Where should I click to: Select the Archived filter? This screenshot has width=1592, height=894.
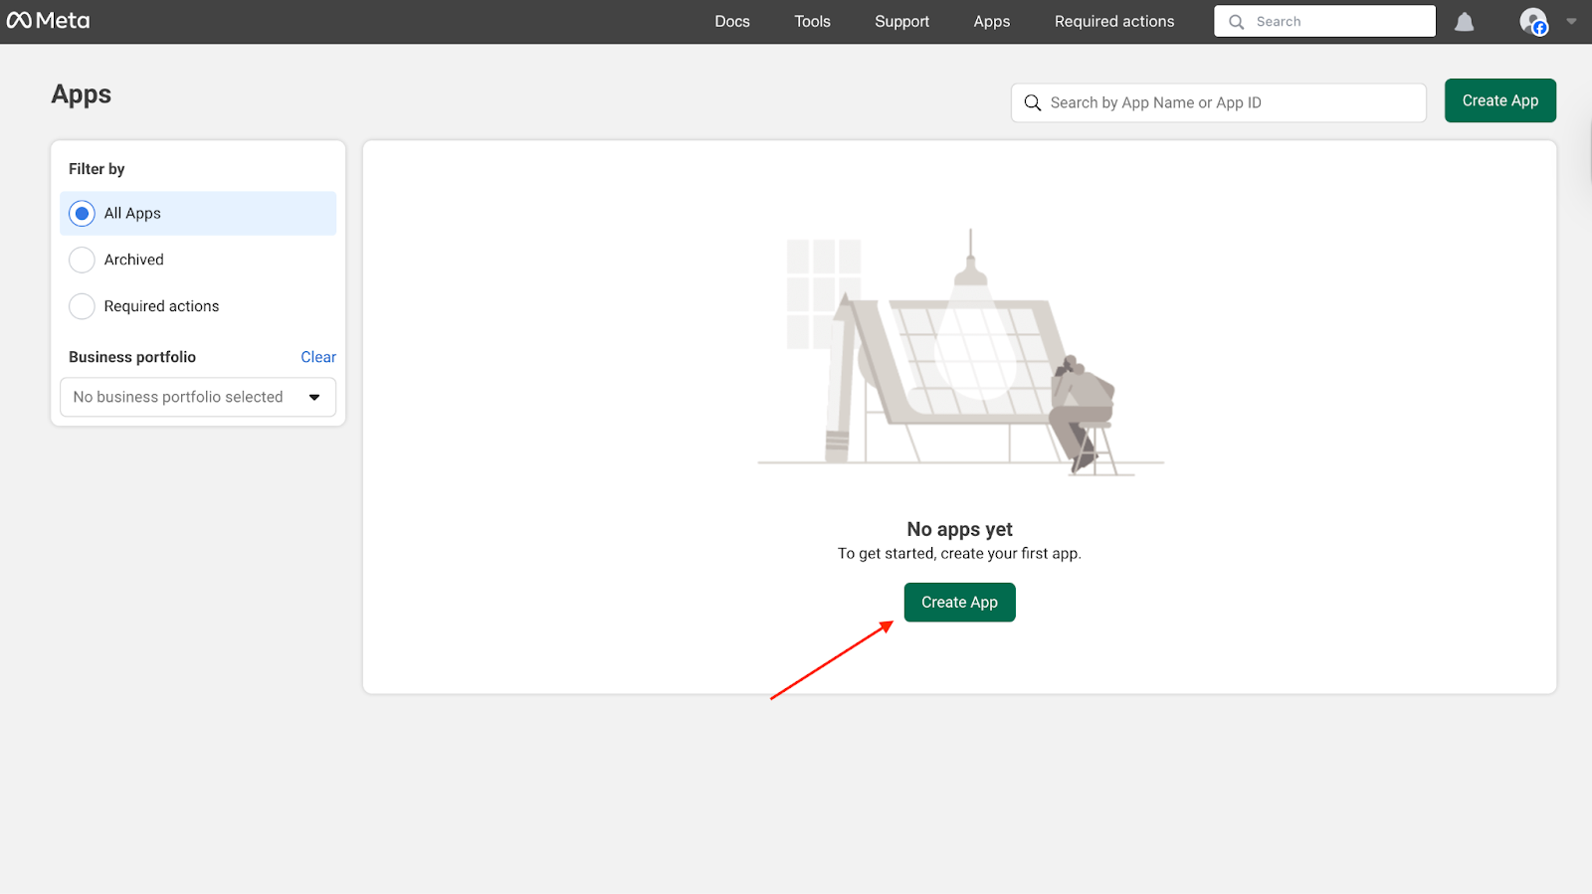pos(198,260)
